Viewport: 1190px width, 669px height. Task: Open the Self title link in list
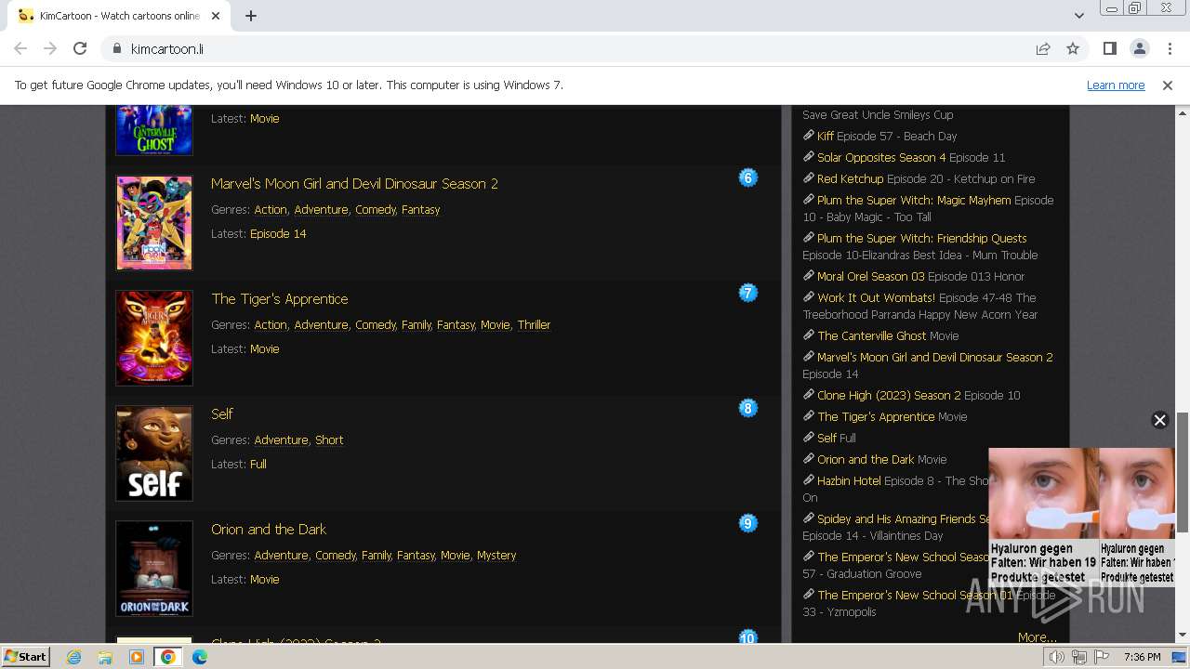tap(222, 413)
